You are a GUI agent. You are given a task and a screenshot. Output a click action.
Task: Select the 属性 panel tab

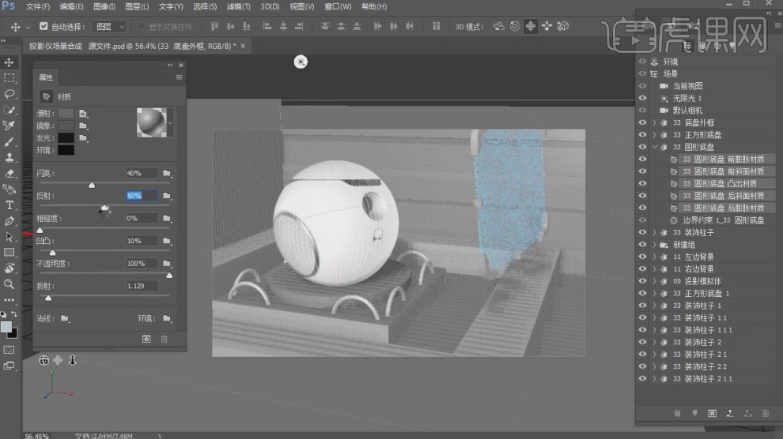click(46, 77)
